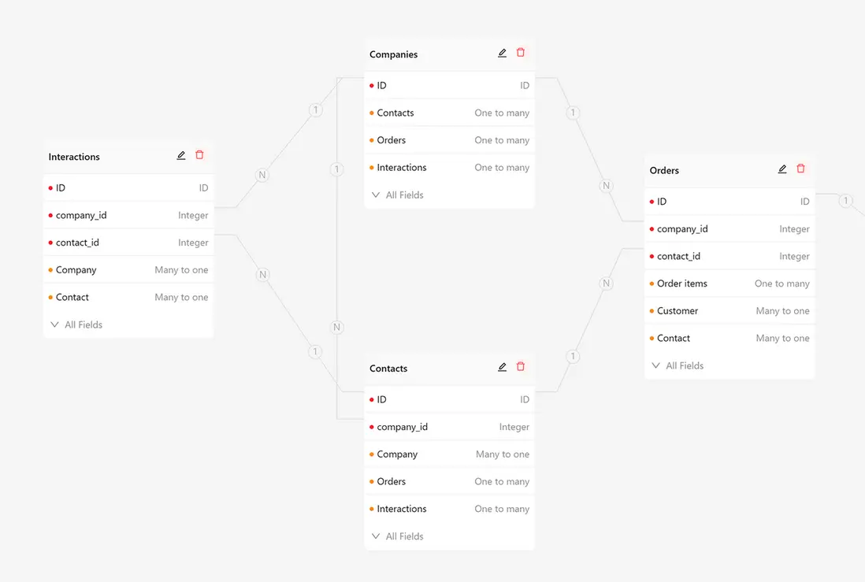
Task: Select the Orders field inside Contacts
Action: (x=449, y=481)
